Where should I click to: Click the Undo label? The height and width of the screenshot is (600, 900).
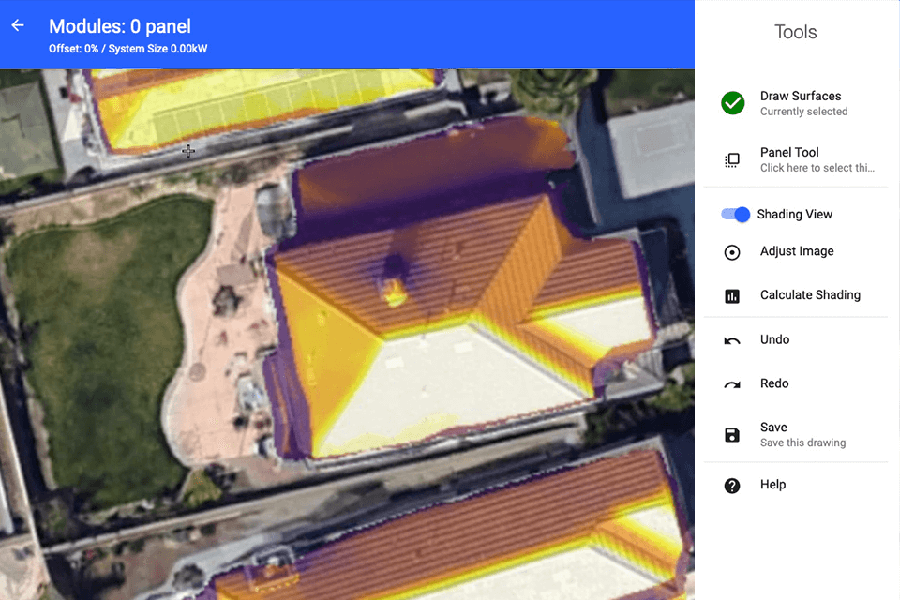click(774, 339)
